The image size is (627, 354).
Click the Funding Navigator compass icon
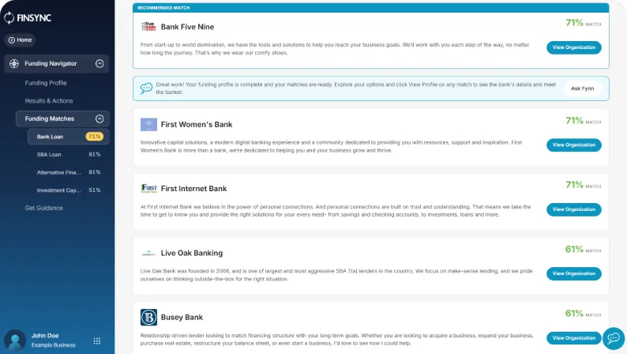[14, 63]
